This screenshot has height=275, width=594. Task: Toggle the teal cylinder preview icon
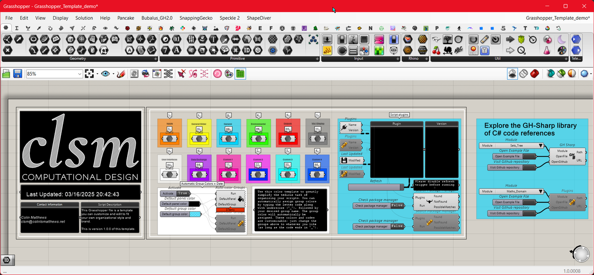point(550,74)
